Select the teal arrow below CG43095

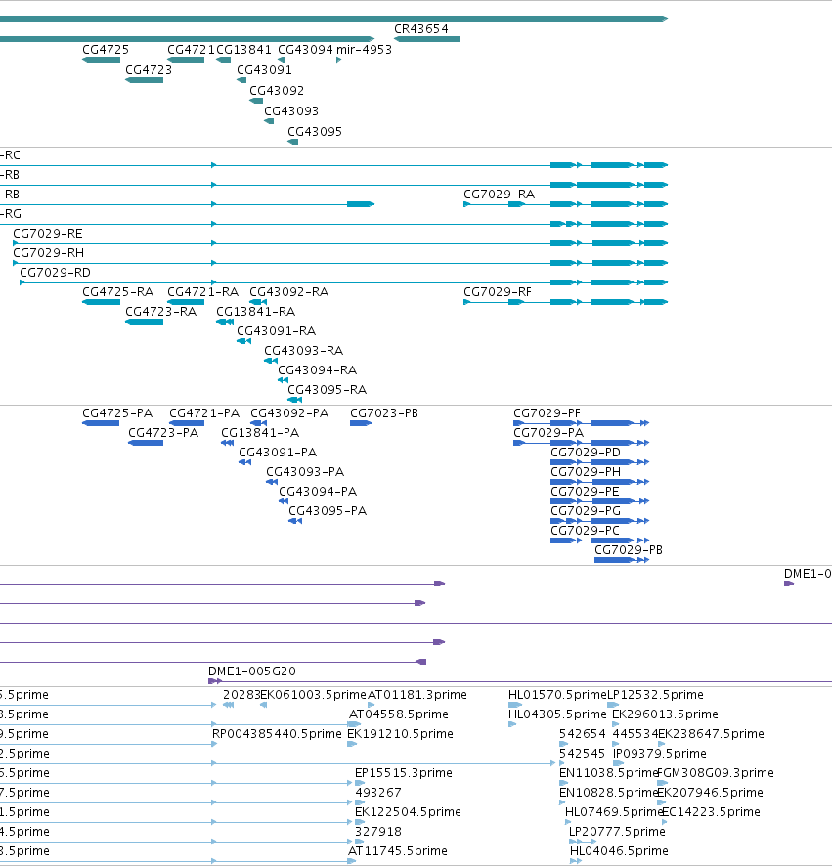coord(292,142)
